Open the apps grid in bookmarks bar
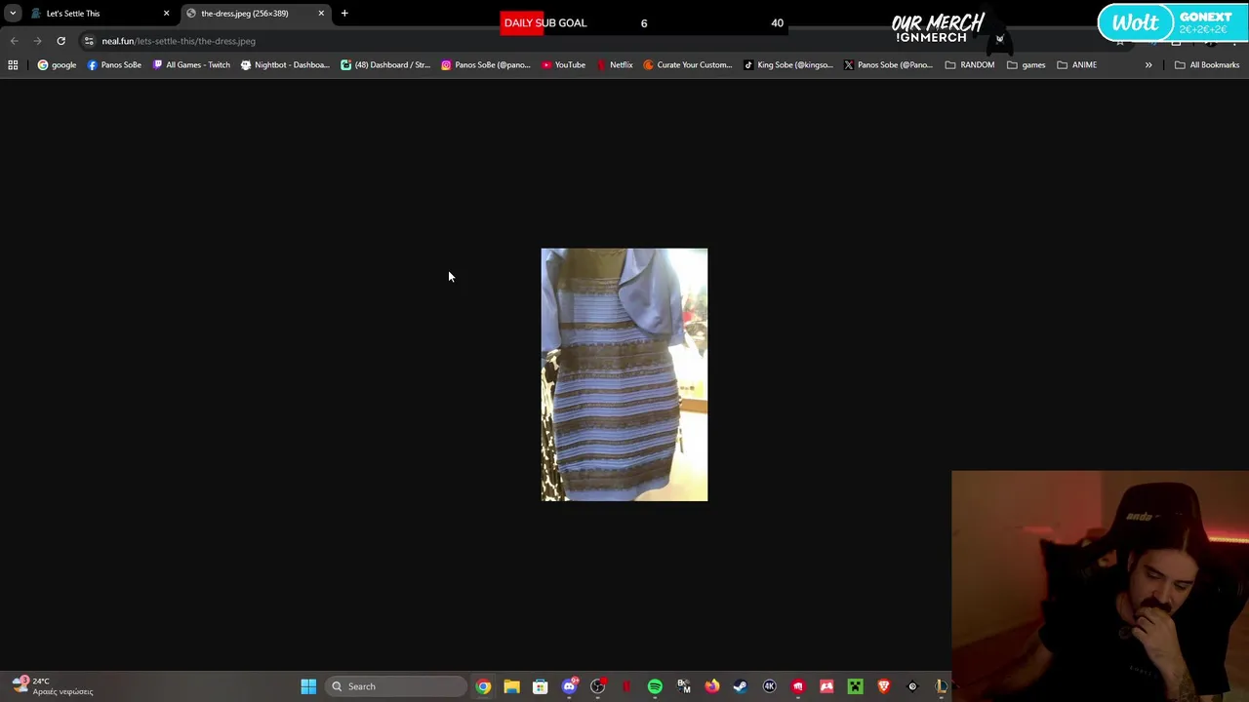Viewport: 1249px width, 702px height. 13,64
